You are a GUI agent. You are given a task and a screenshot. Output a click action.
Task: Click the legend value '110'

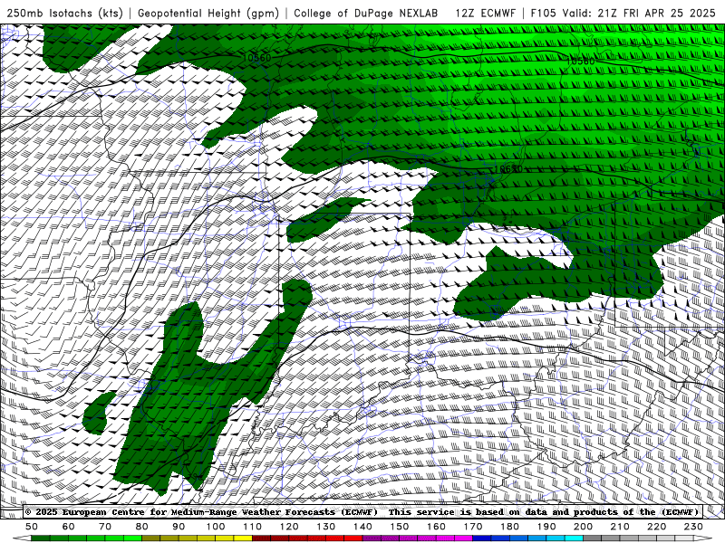tap(253, 527)
